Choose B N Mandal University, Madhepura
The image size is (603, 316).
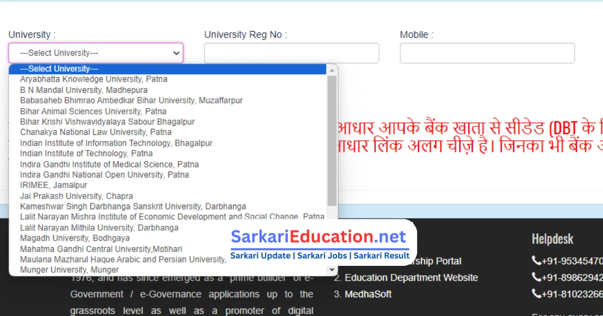83,90
